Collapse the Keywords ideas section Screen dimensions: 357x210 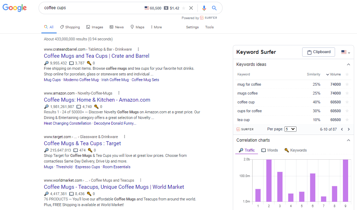[x=349, y=64]
